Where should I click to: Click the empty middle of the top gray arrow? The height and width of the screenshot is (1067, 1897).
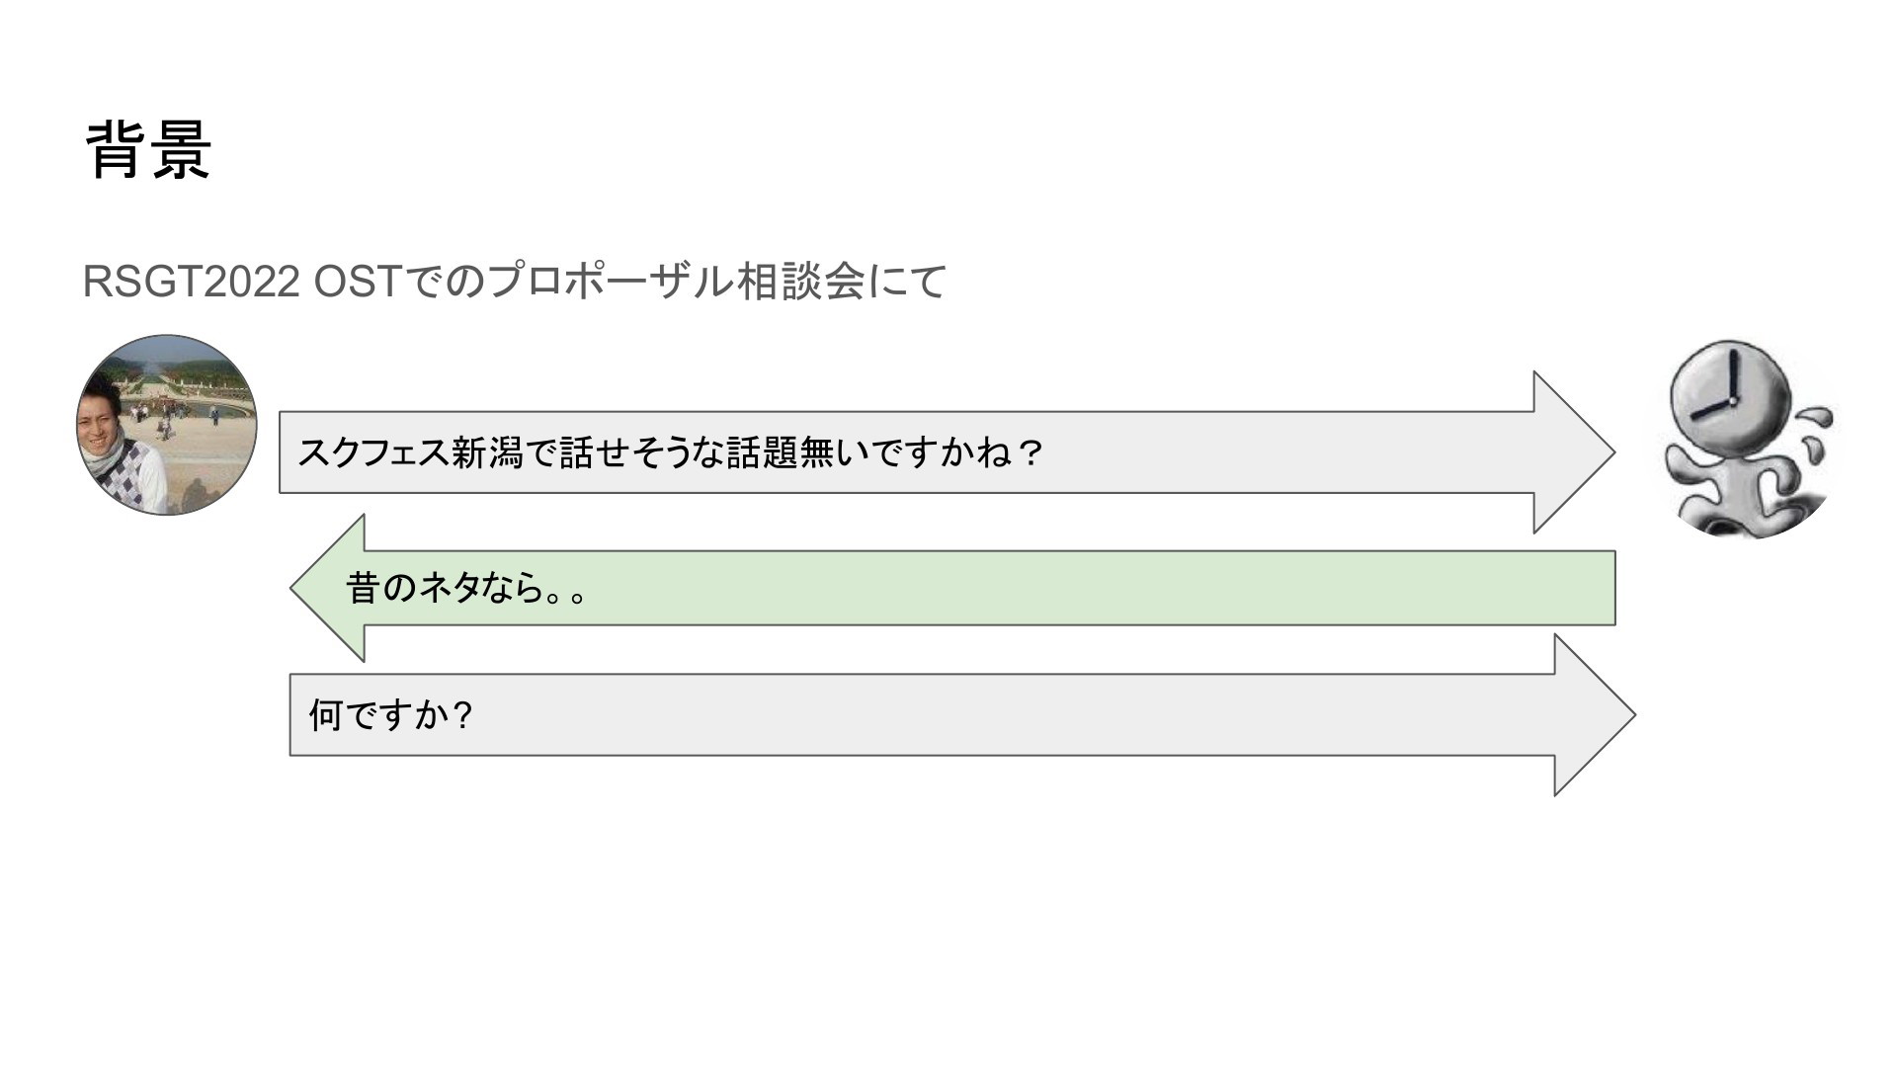[x=1284, y=452]
